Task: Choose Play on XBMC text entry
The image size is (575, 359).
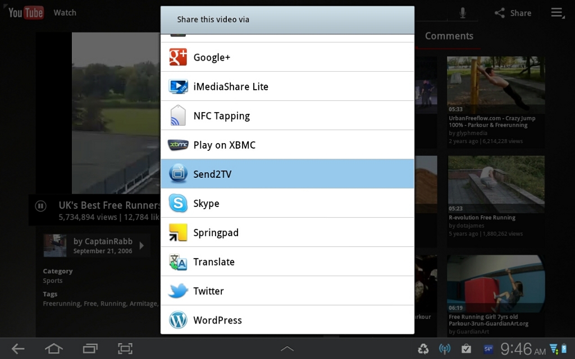Action: (225, 145)
